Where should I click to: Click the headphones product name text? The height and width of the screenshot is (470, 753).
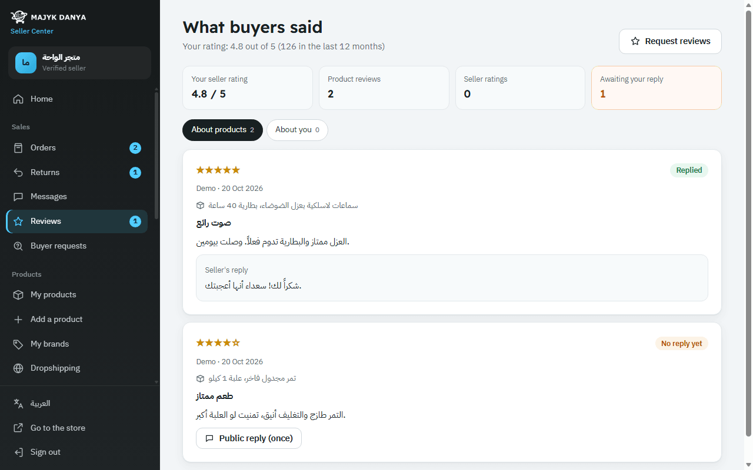coord(283,206)
